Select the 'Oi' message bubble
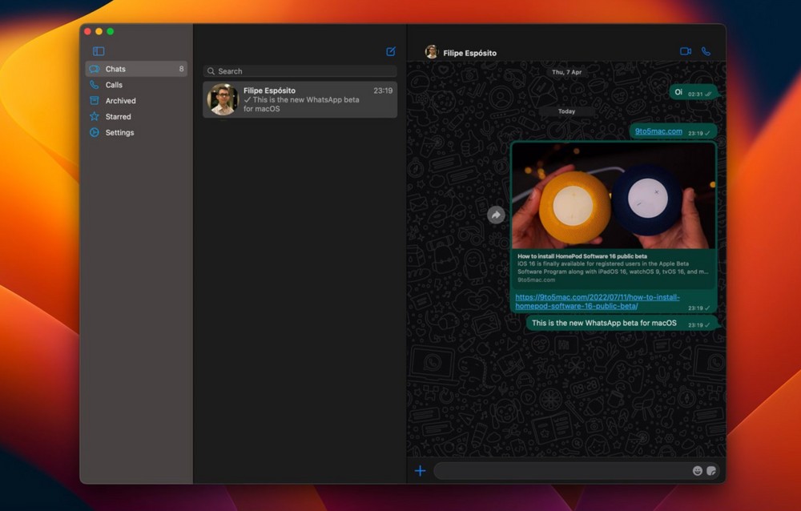The width and height of the screenshot is (801, 511). click(693, 92)
